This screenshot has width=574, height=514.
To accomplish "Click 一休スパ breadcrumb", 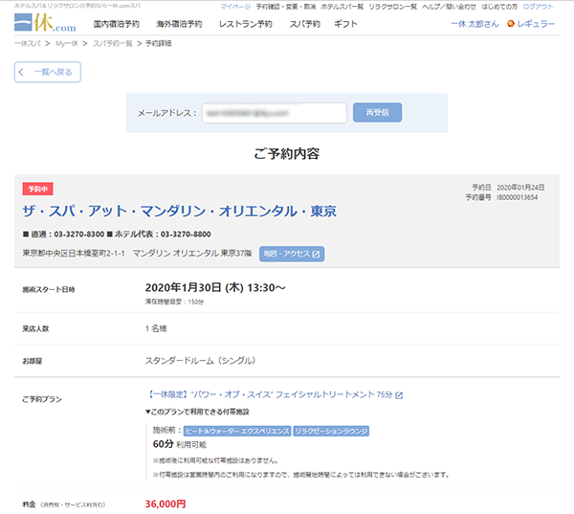I will 28,44.
